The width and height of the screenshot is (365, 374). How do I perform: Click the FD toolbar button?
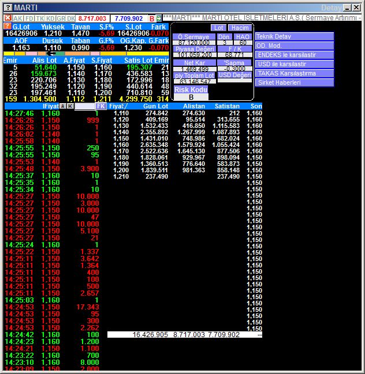point(29,18)
